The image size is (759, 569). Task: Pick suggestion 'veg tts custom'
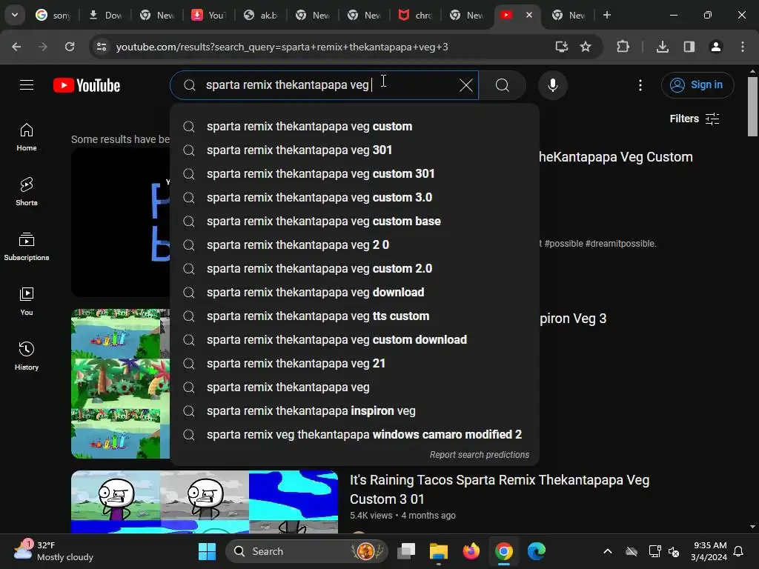pos(354,316)
